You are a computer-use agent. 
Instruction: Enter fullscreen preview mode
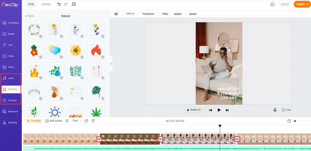(74, 4)
